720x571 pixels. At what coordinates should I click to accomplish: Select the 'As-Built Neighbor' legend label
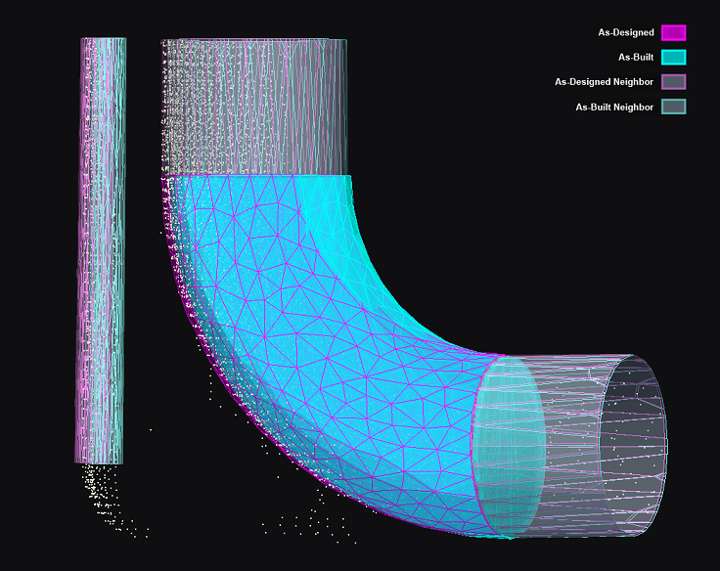(x=614, y=107)
